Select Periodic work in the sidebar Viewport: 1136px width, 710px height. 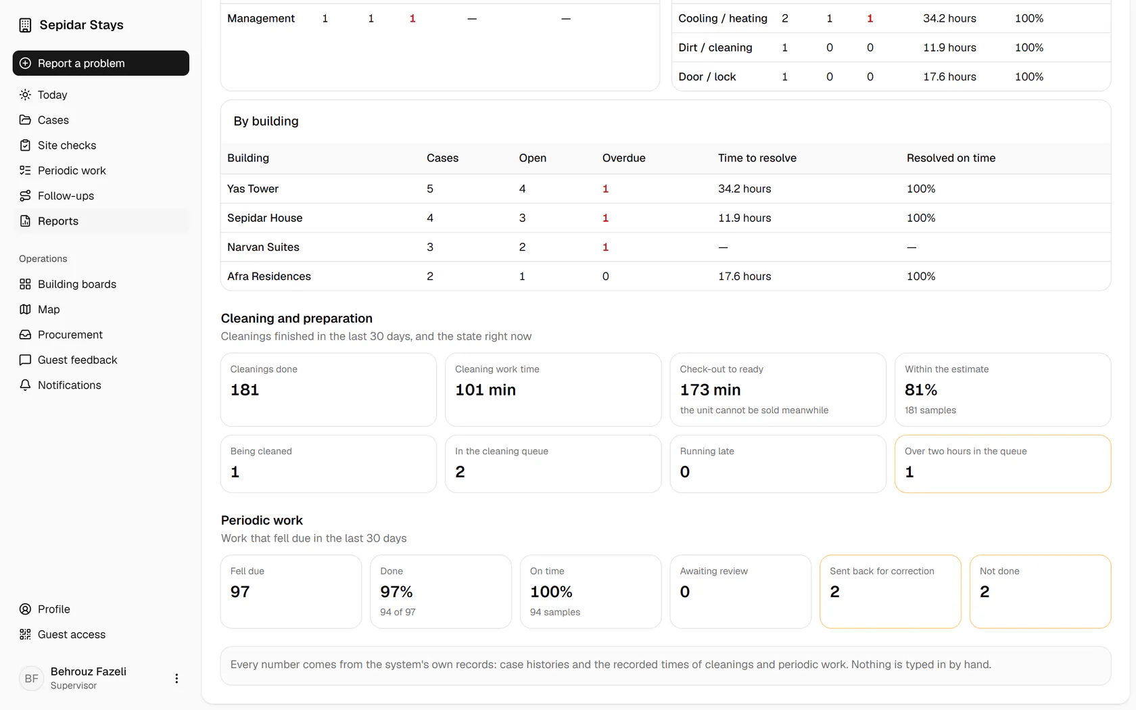pos(101,170)
